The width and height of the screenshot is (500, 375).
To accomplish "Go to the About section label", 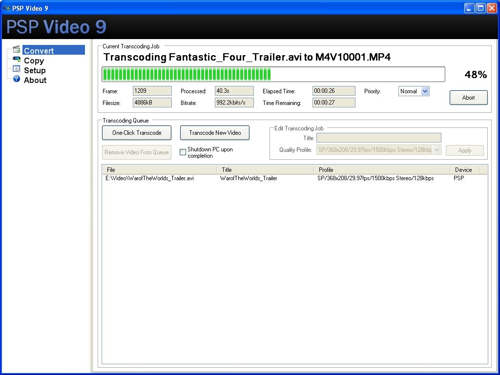I will [x=35, y=80].
